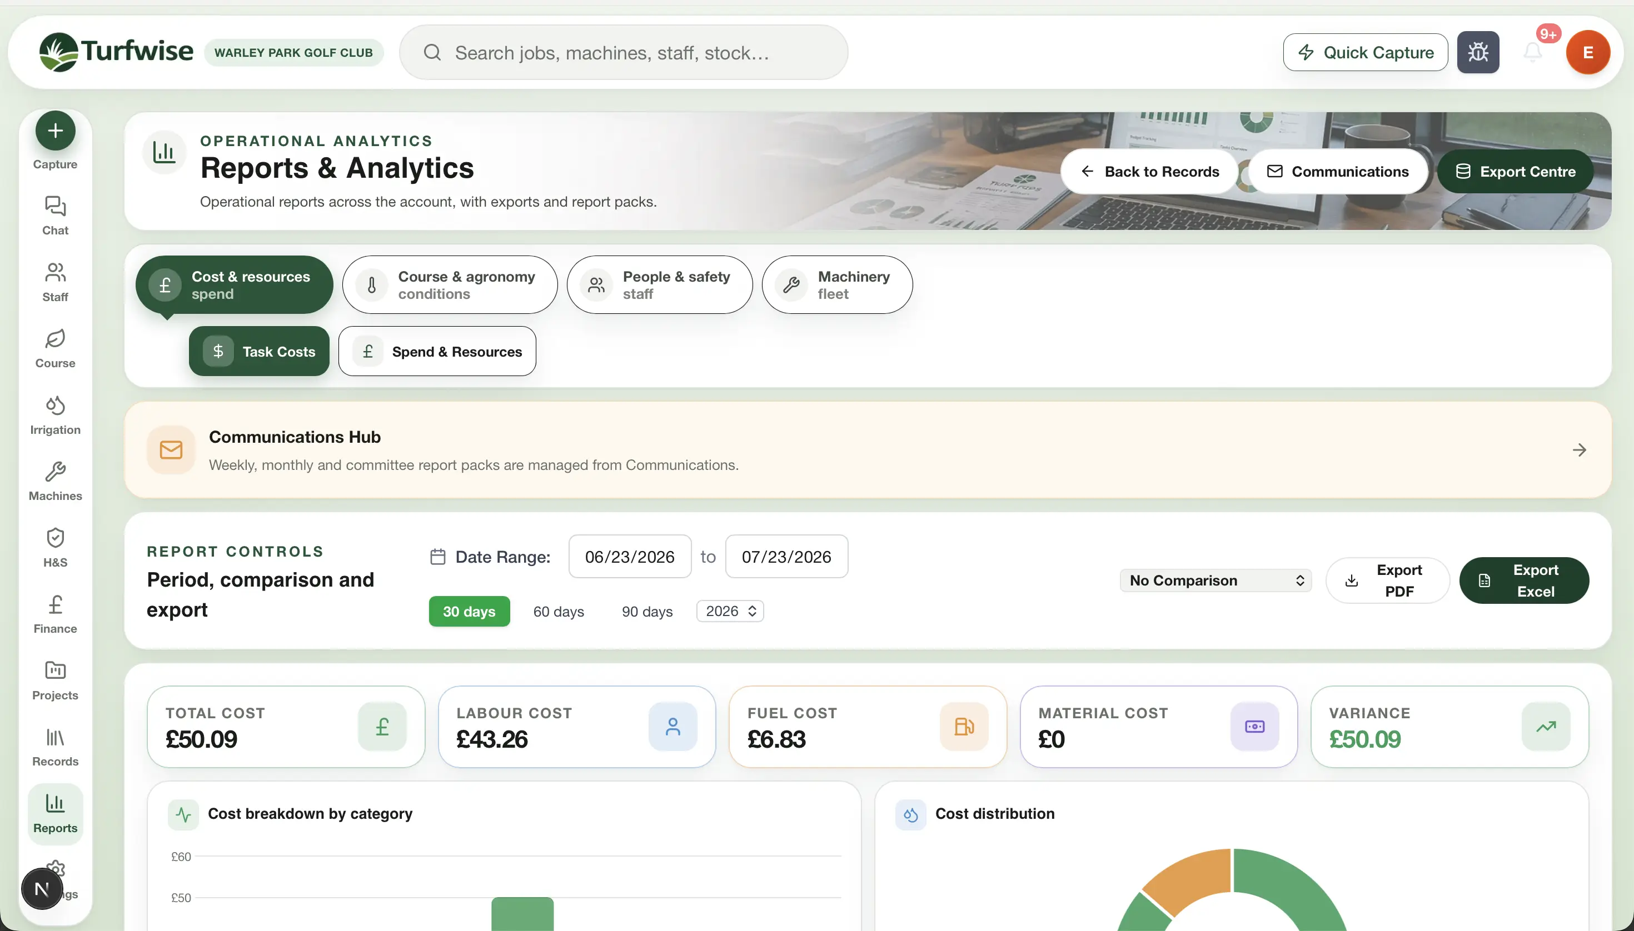Select the 60 days range option
Image resolution: width=1634 pixels, height=931 pixels.
tap(559, 611)
